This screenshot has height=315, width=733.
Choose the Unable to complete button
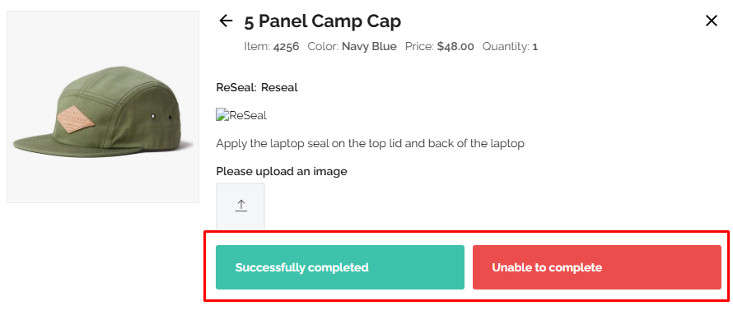[597, 267]
